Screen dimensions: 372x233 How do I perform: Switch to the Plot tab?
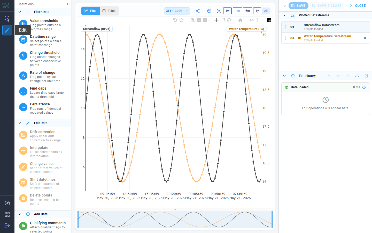pyautogui.click(x=90, y=11)
